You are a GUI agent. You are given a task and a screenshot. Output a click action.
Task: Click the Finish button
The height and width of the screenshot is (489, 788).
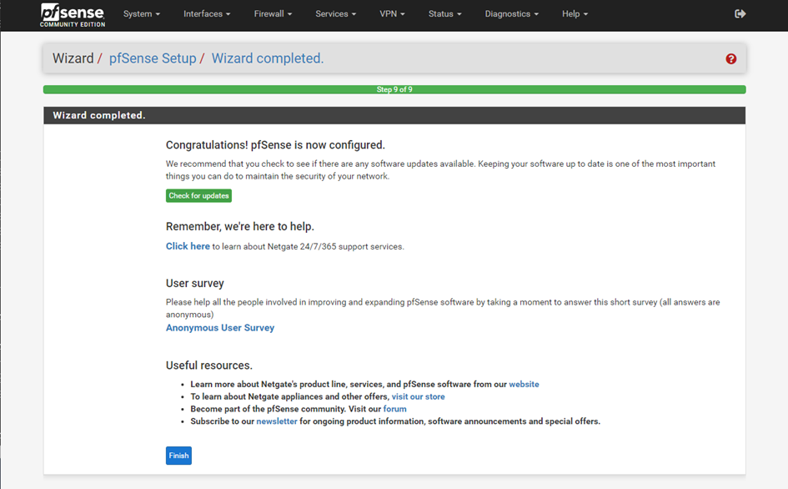point(178,456)
